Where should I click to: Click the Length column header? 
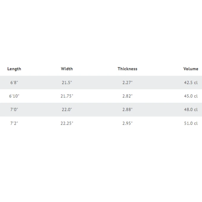(x=14, y=69)
